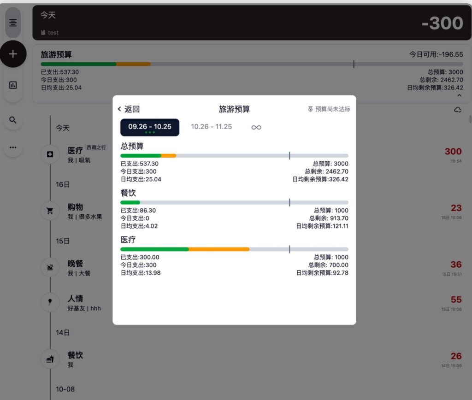Viewport: 472px width, 400px height.
Task: Click the black plus add-entry button
Action: coord(13,54)
